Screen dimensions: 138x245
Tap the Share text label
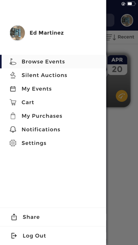31,217
